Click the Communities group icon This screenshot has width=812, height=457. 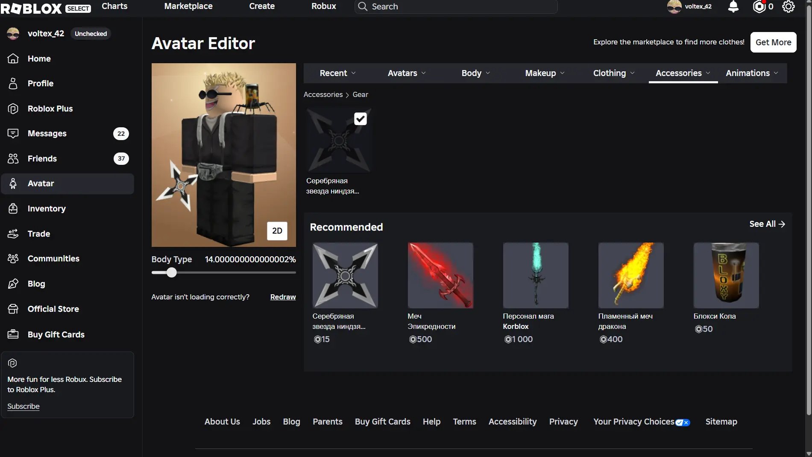13,258
